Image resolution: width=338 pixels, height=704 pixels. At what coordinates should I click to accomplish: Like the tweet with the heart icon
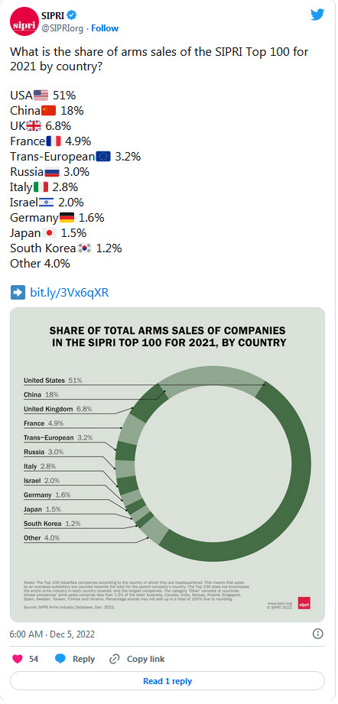18,659
